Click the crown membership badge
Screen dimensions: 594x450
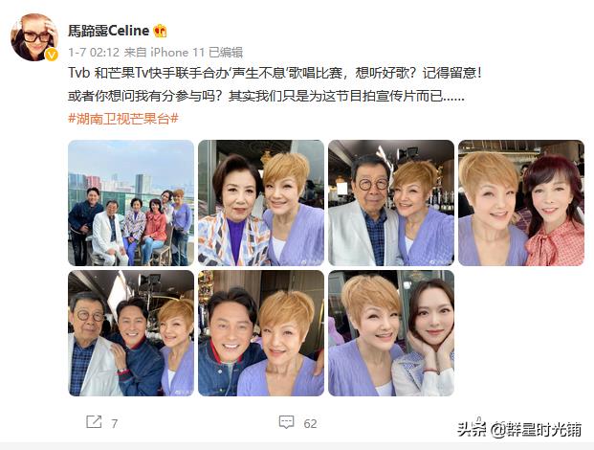[161, 31]
